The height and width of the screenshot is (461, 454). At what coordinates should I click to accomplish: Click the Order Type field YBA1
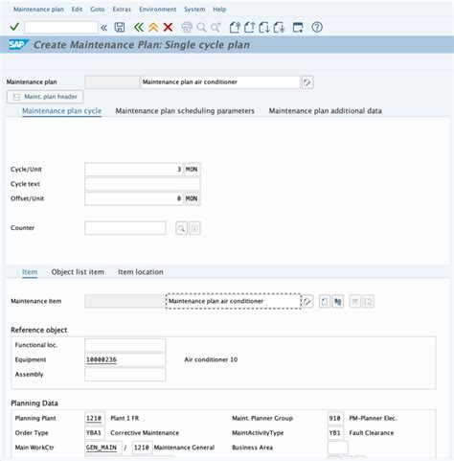pos(95,433)
